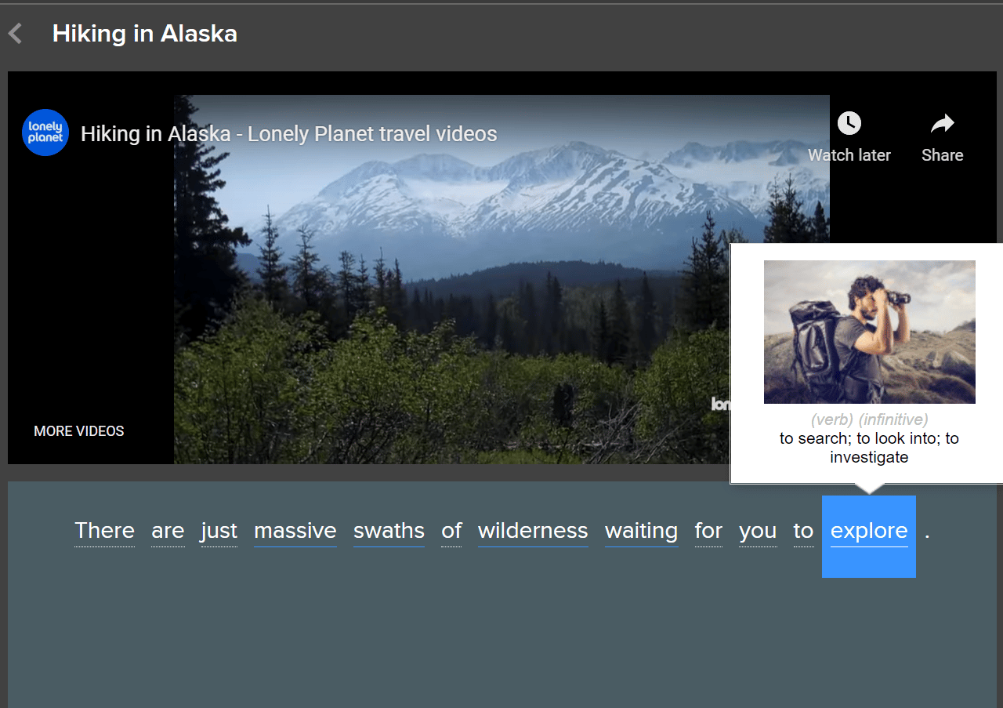Open the Lonely Planet channel logo
The width and height of the screenshot is (1003, 708).
click(45, 133)
